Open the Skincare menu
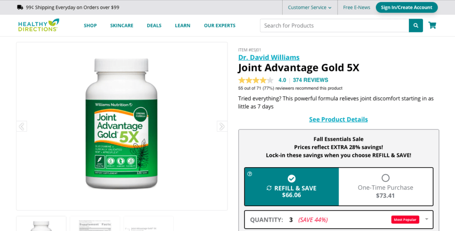 [x=122, y=25]
